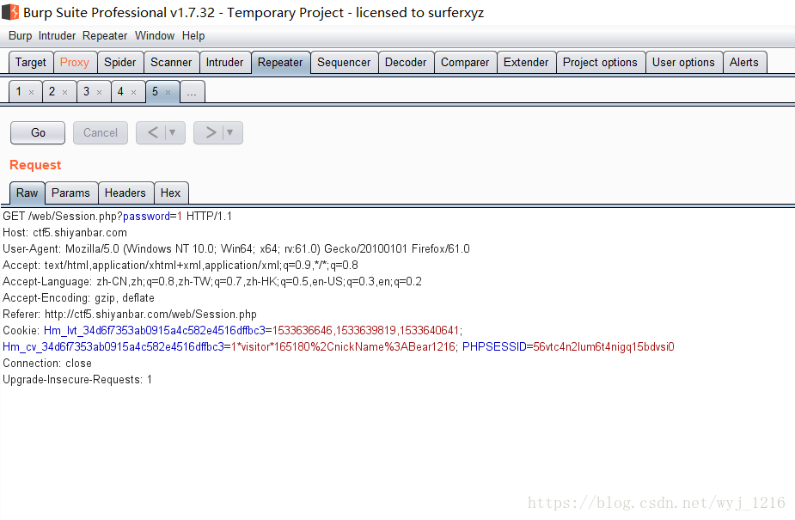Show the Headers request view
Viewport: 795px width, 520px height.
125,193
